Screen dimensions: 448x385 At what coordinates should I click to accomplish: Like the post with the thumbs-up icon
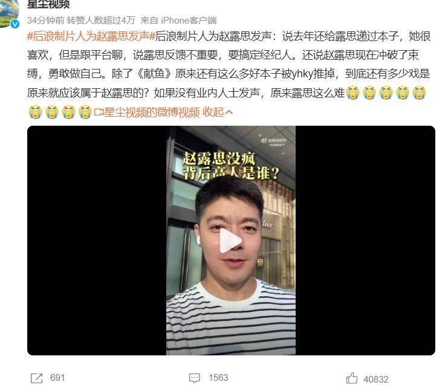pos(352,378)
